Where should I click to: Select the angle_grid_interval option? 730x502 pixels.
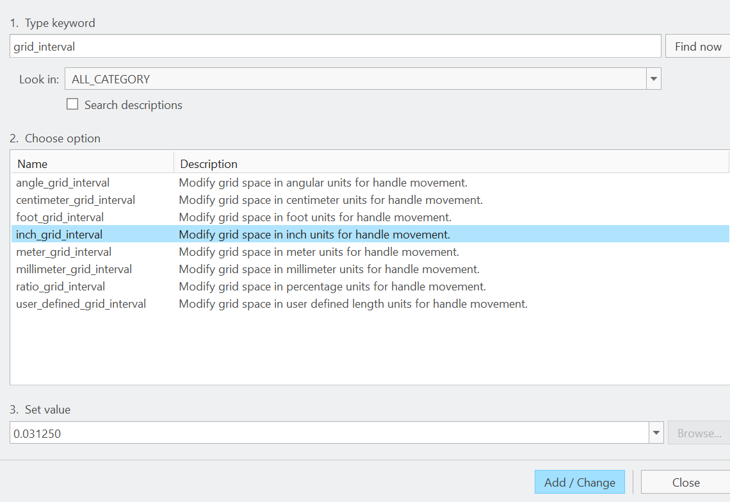pos(62,182)
